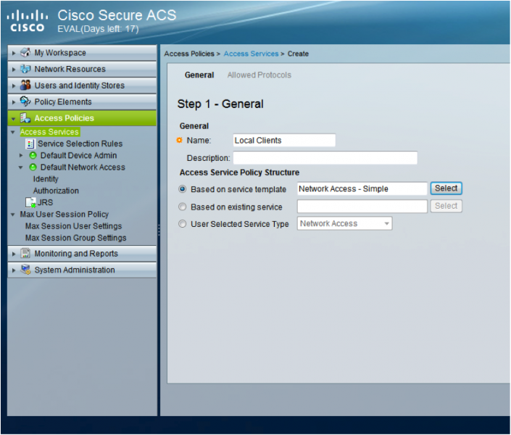Collapse the Max User Session Policy node
Viewport: 511px width, 435px height.
(x=13, y=215)
